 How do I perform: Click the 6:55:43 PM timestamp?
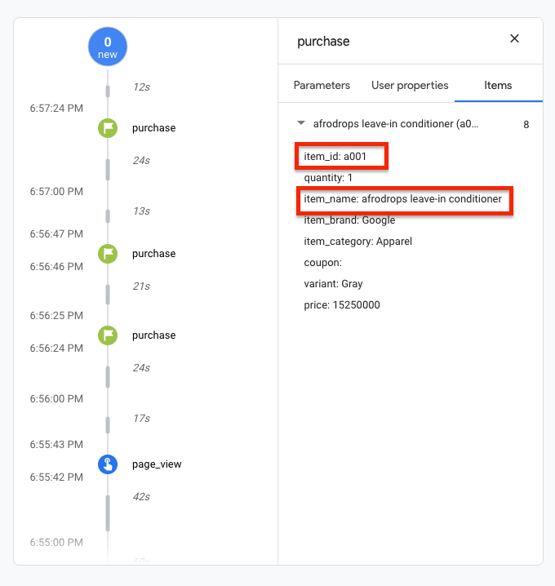tap(56, 444)
